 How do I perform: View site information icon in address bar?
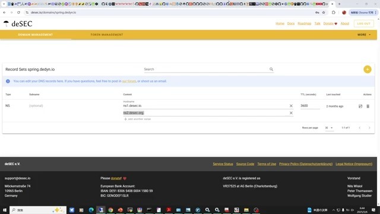(x=27, y=12)
